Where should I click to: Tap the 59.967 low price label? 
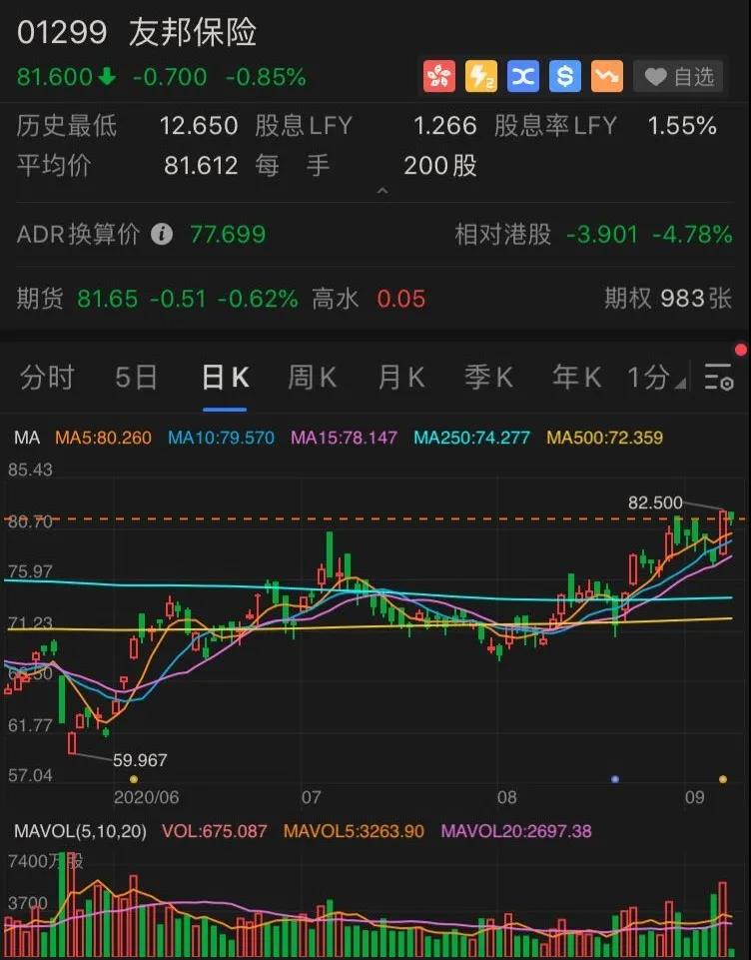click(x=140, y=760)
